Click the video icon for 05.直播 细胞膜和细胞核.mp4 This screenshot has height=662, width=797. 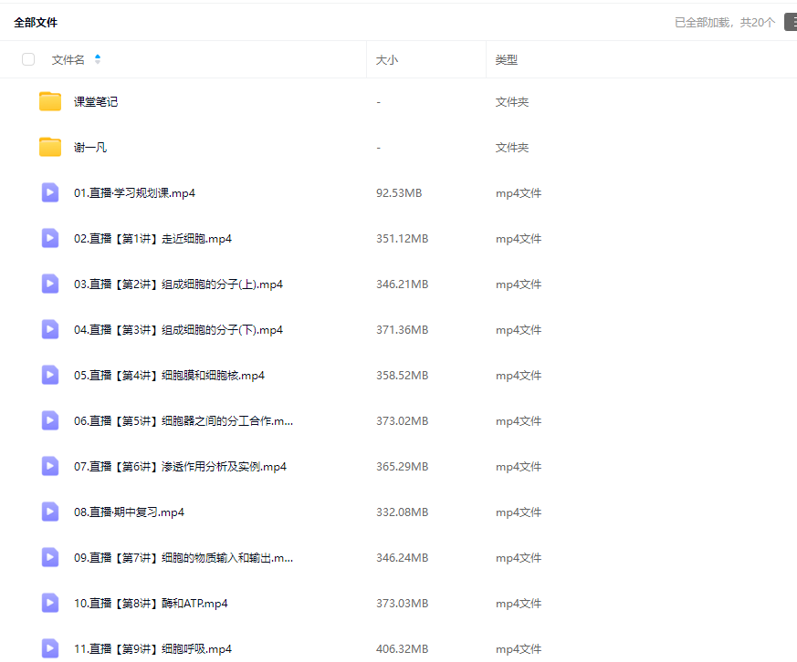pyautogui.click(x=50, y=375)
